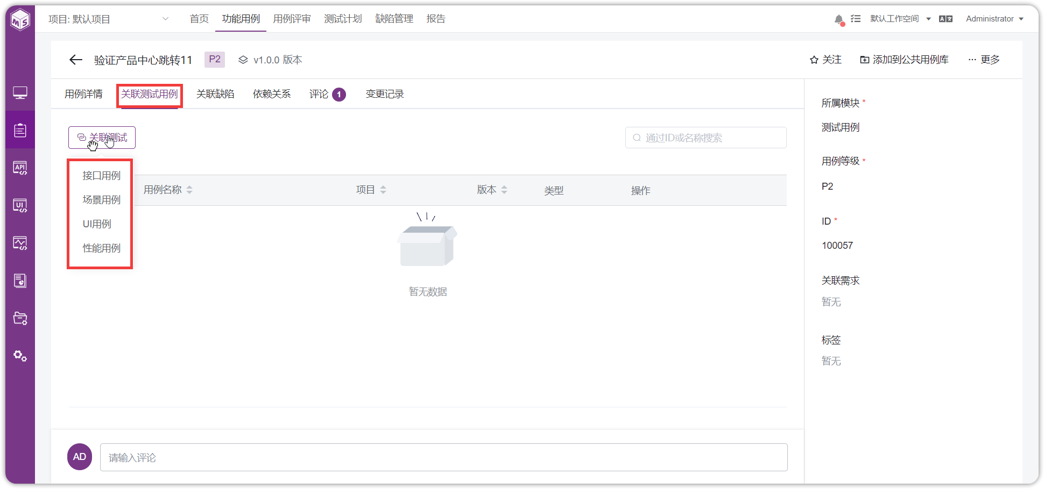Go back using the left arrow
The width and height of the screenshot is (1044, 489).
click(76, 60)
